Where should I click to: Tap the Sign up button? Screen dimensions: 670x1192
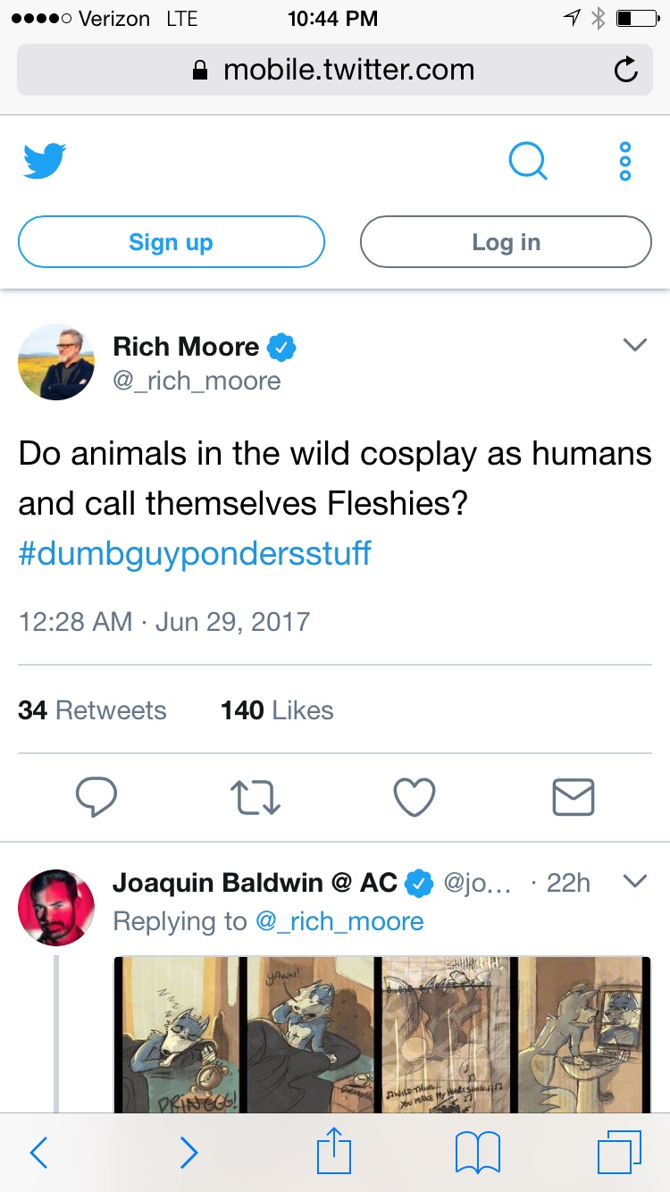[x=171, y=242]
